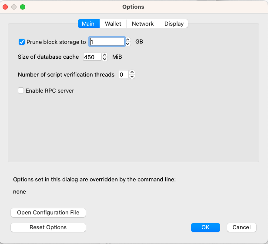This screenshot has width=268, height=244.
Task: Click down arrow for database cache size
Action: pos(104,59)
